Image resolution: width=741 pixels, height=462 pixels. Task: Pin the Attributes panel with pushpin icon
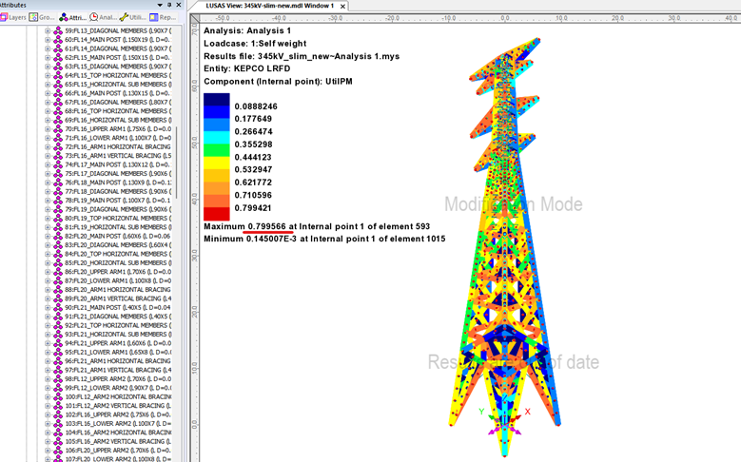point(169,5)
